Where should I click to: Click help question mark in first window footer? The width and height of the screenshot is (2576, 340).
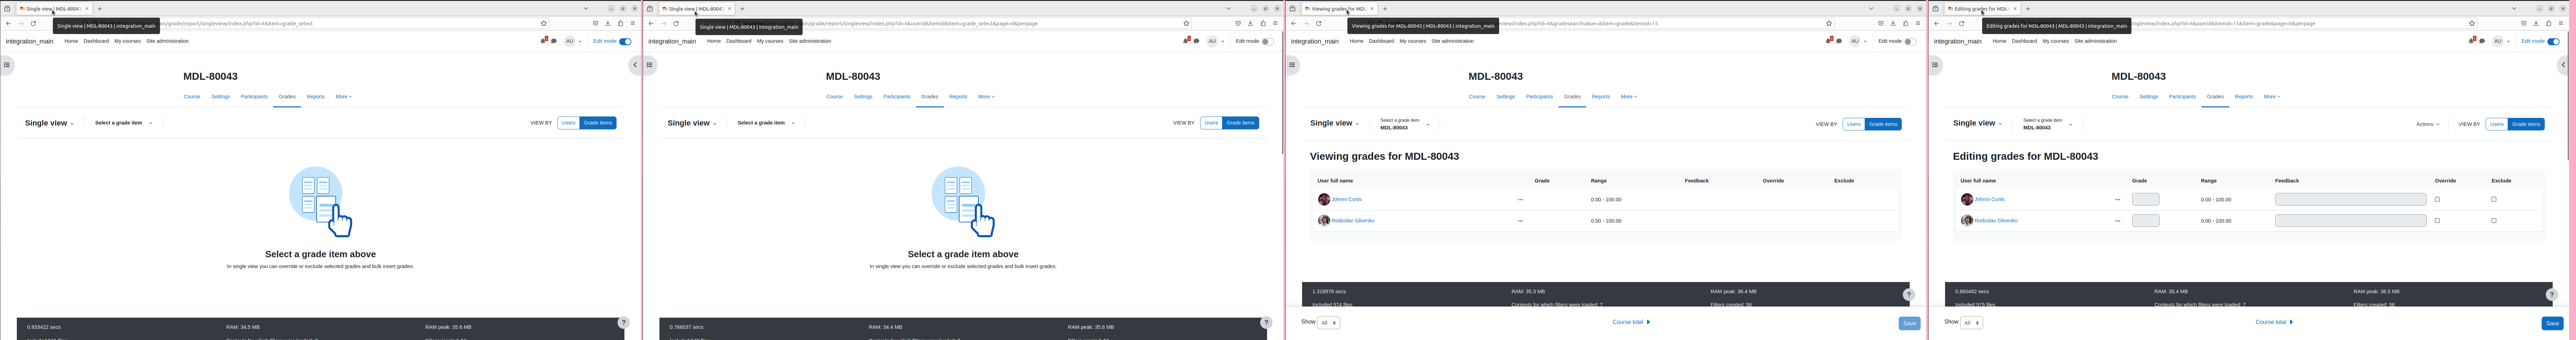(623, 323)
